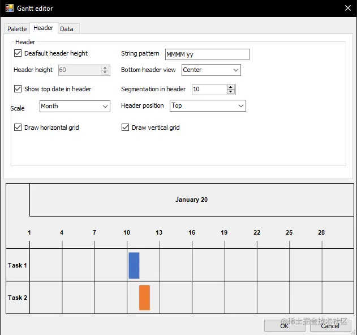Click the Cancel button

point(330,326)
